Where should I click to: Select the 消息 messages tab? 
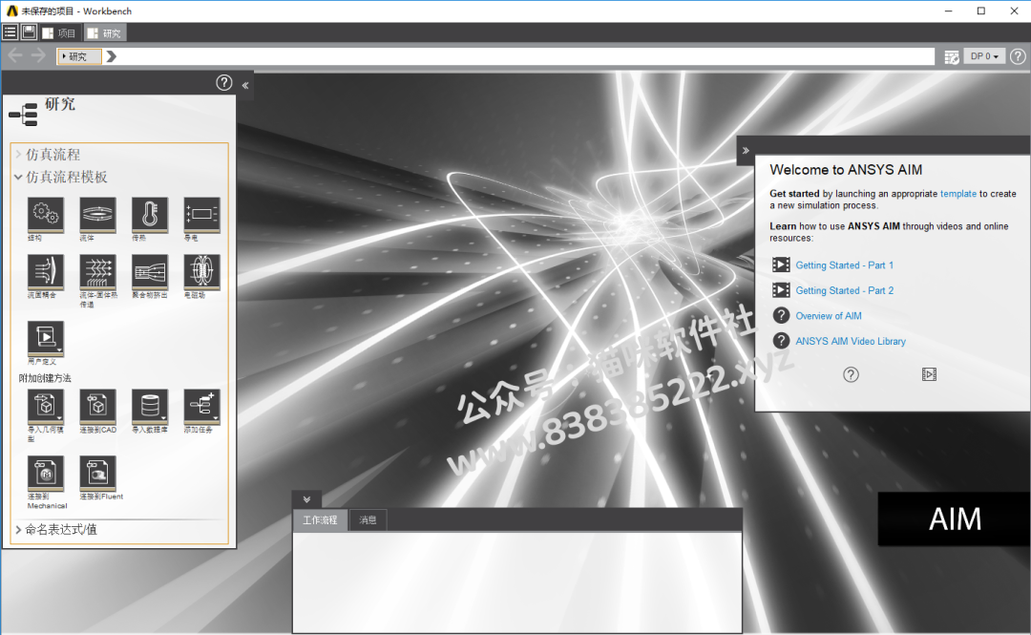pos(368,519)
